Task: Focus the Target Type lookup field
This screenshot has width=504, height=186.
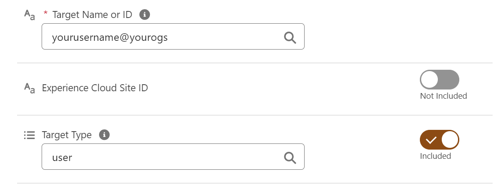Action: coord(167,157)
